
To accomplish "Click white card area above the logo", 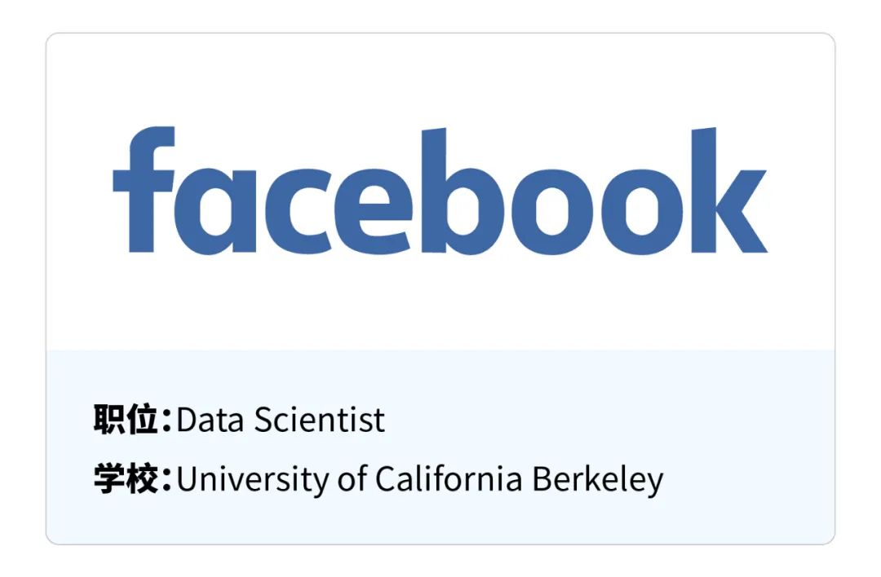I will coord(440,78).
